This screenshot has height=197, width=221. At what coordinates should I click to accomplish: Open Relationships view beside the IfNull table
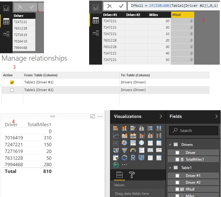click(x=96, y=33)
